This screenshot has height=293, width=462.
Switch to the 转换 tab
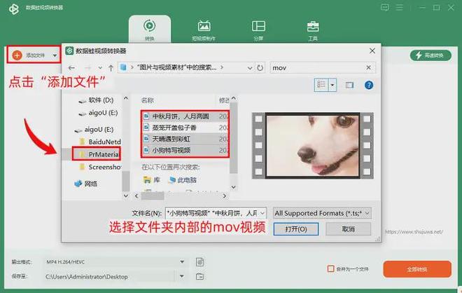click(150, 29)
